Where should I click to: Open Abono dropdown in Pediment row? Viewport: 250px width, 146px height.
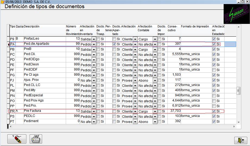(x=155, y=122)
